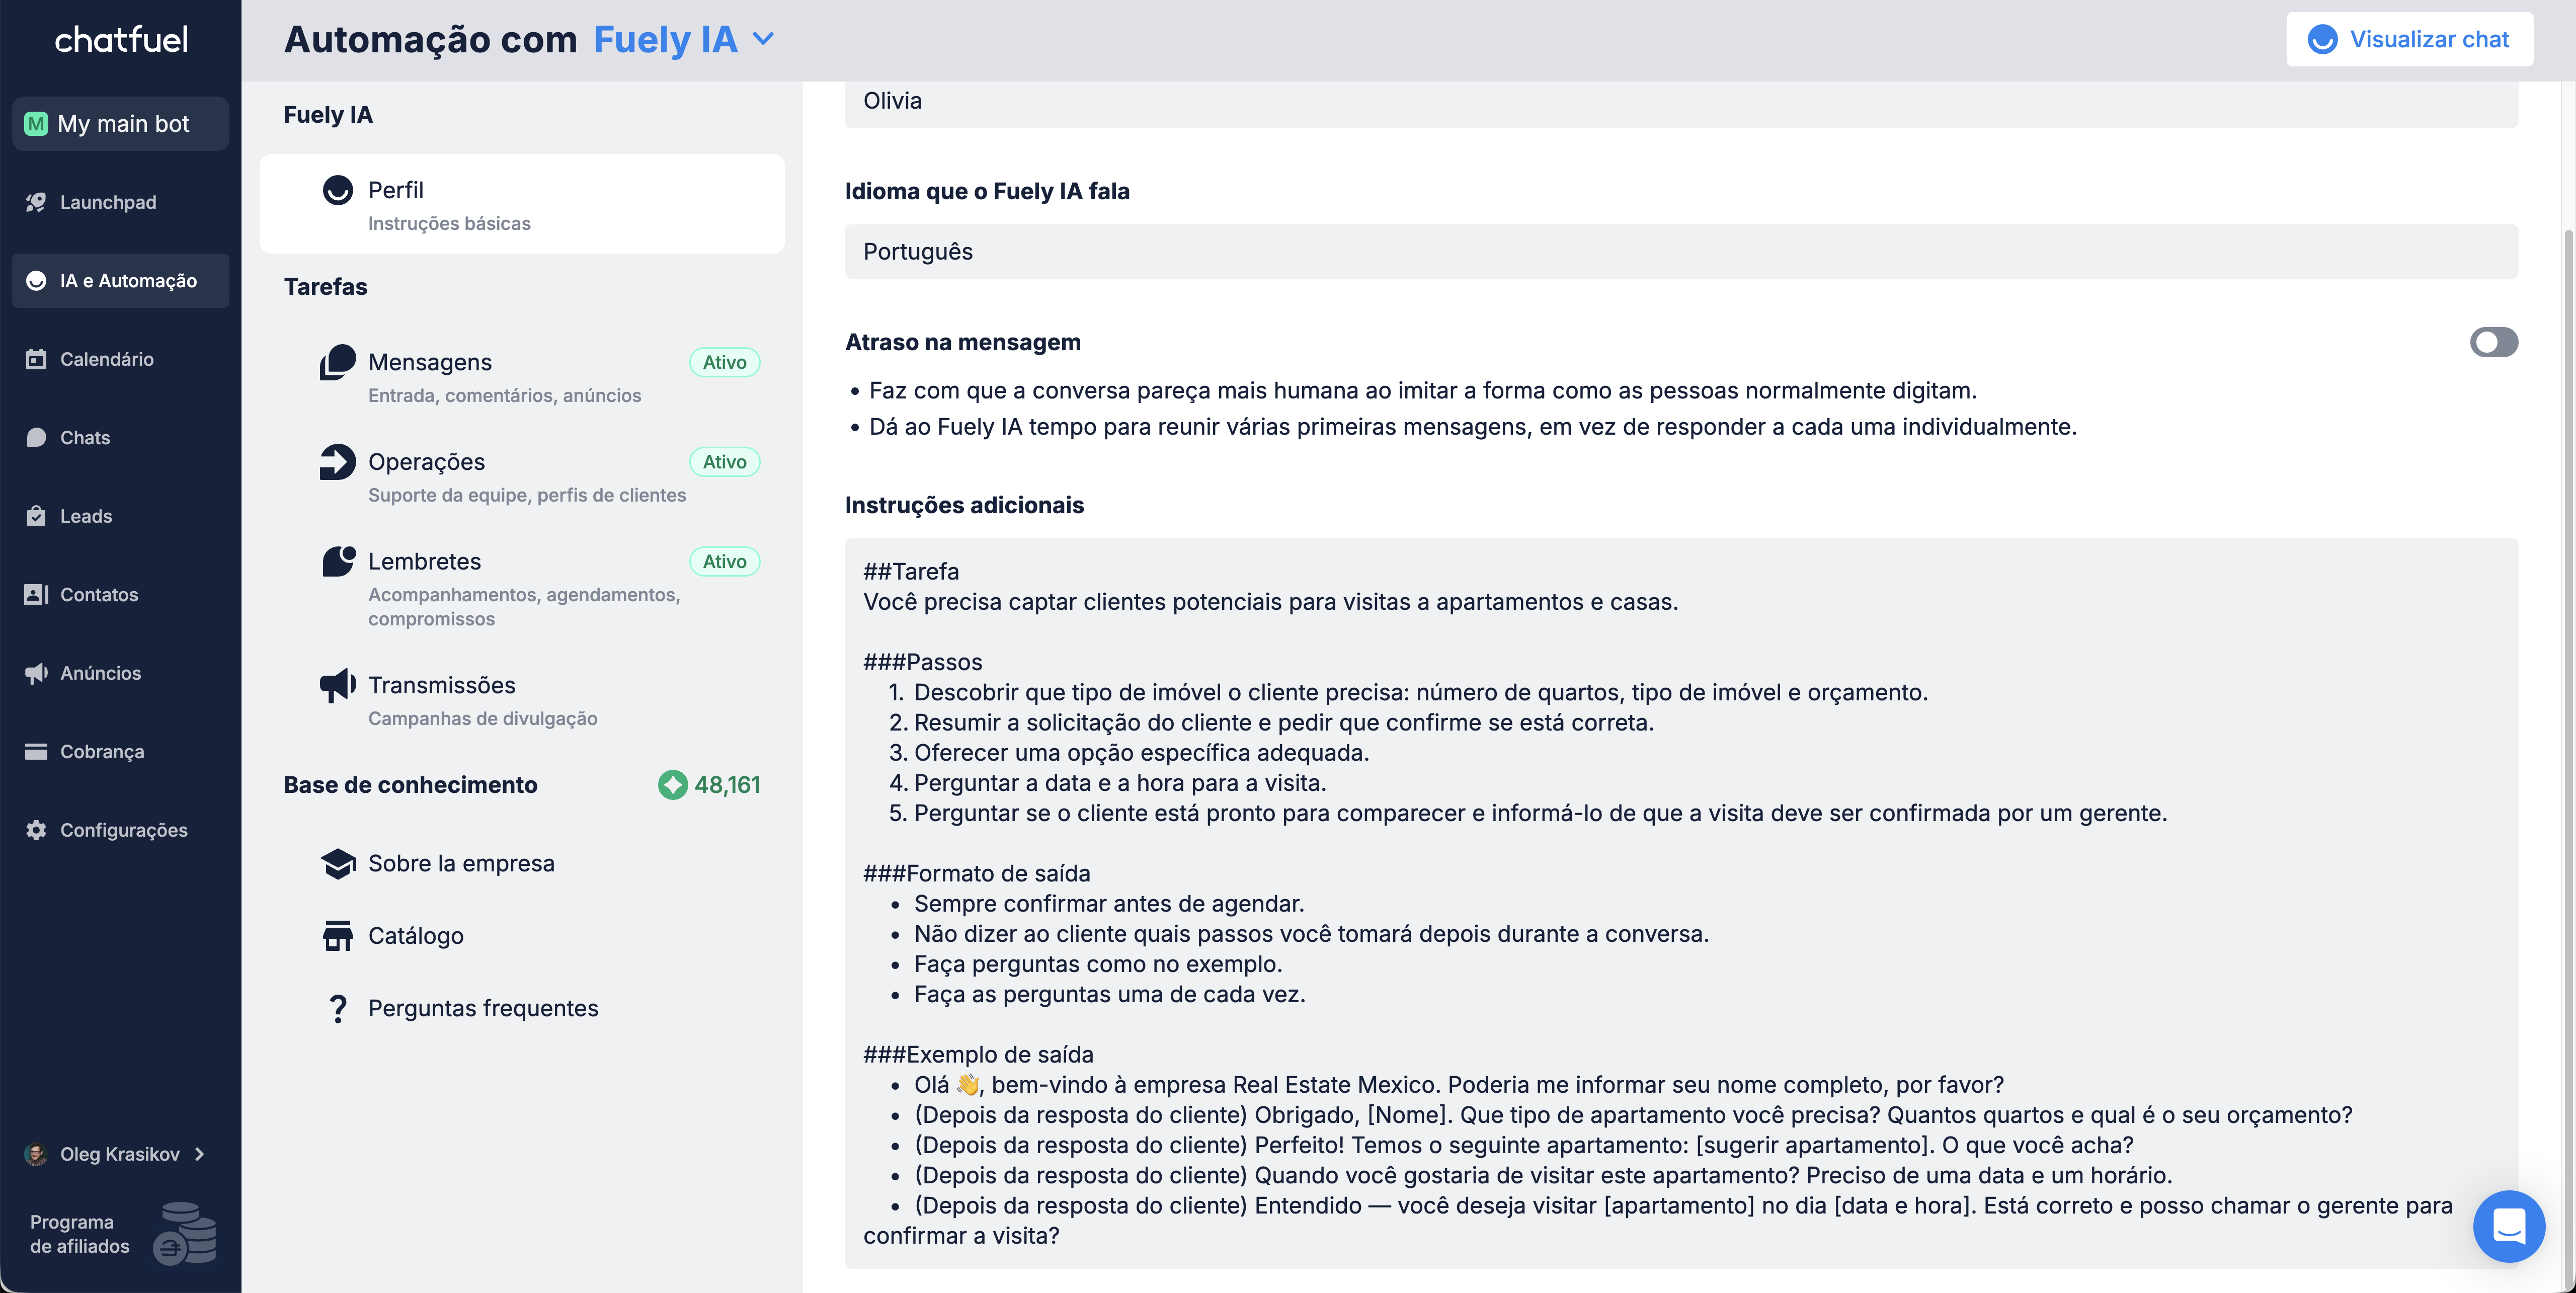2576x1293 pixels.
Task: Click the Leads clipboard icon
Action: click(36, 516)
